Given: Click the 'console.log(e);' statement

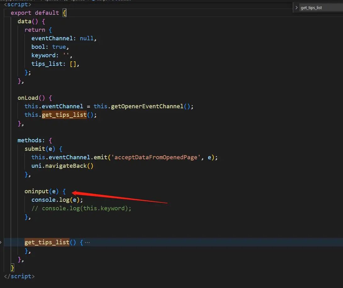Looking at the screenshot, I should point(57,200).
